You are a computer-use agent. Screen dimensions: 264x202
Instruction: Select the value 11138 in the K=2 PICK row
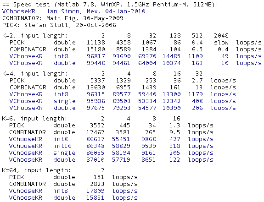(x=96, y=43)
